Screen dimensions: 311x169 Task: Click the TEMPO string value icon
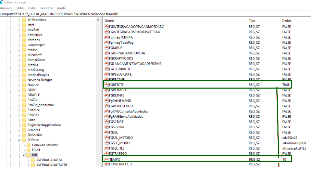pos(107,159)
